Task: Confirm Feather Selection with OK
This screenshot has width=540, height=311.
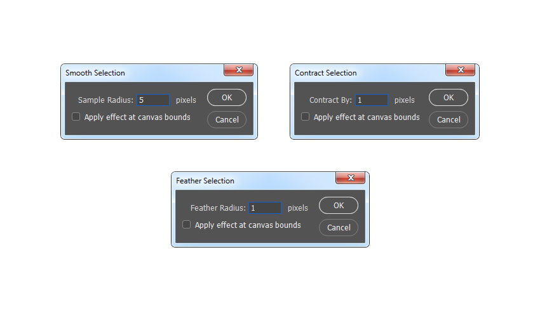Action: 339,206
